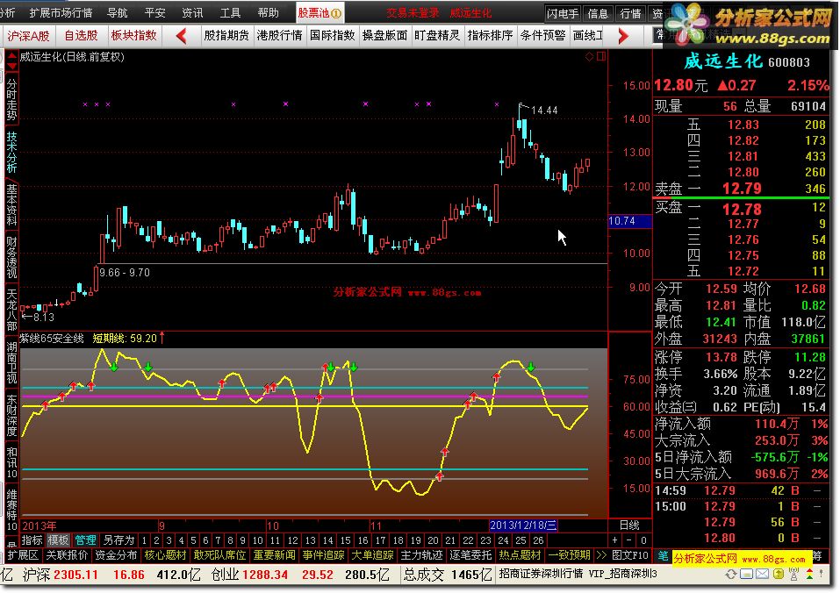
Task: Open the 工具 menu
Action: click(x=230, y=13)
